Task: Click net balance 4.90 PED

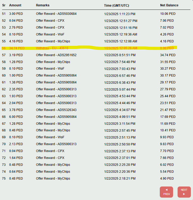Action: tap(167, 179)
